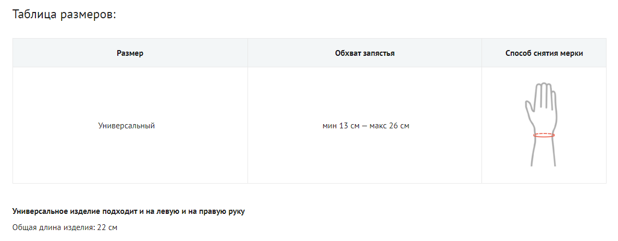This screenshot has height=241, width=618.
Task: Select the 'Размер' column header
Action: pos(130,53)
